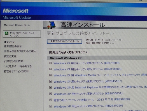Click the 優先度の高い更新プログラム heading
Screen dimensions: 147x111
pyautogui.click(x=69, y=52)
